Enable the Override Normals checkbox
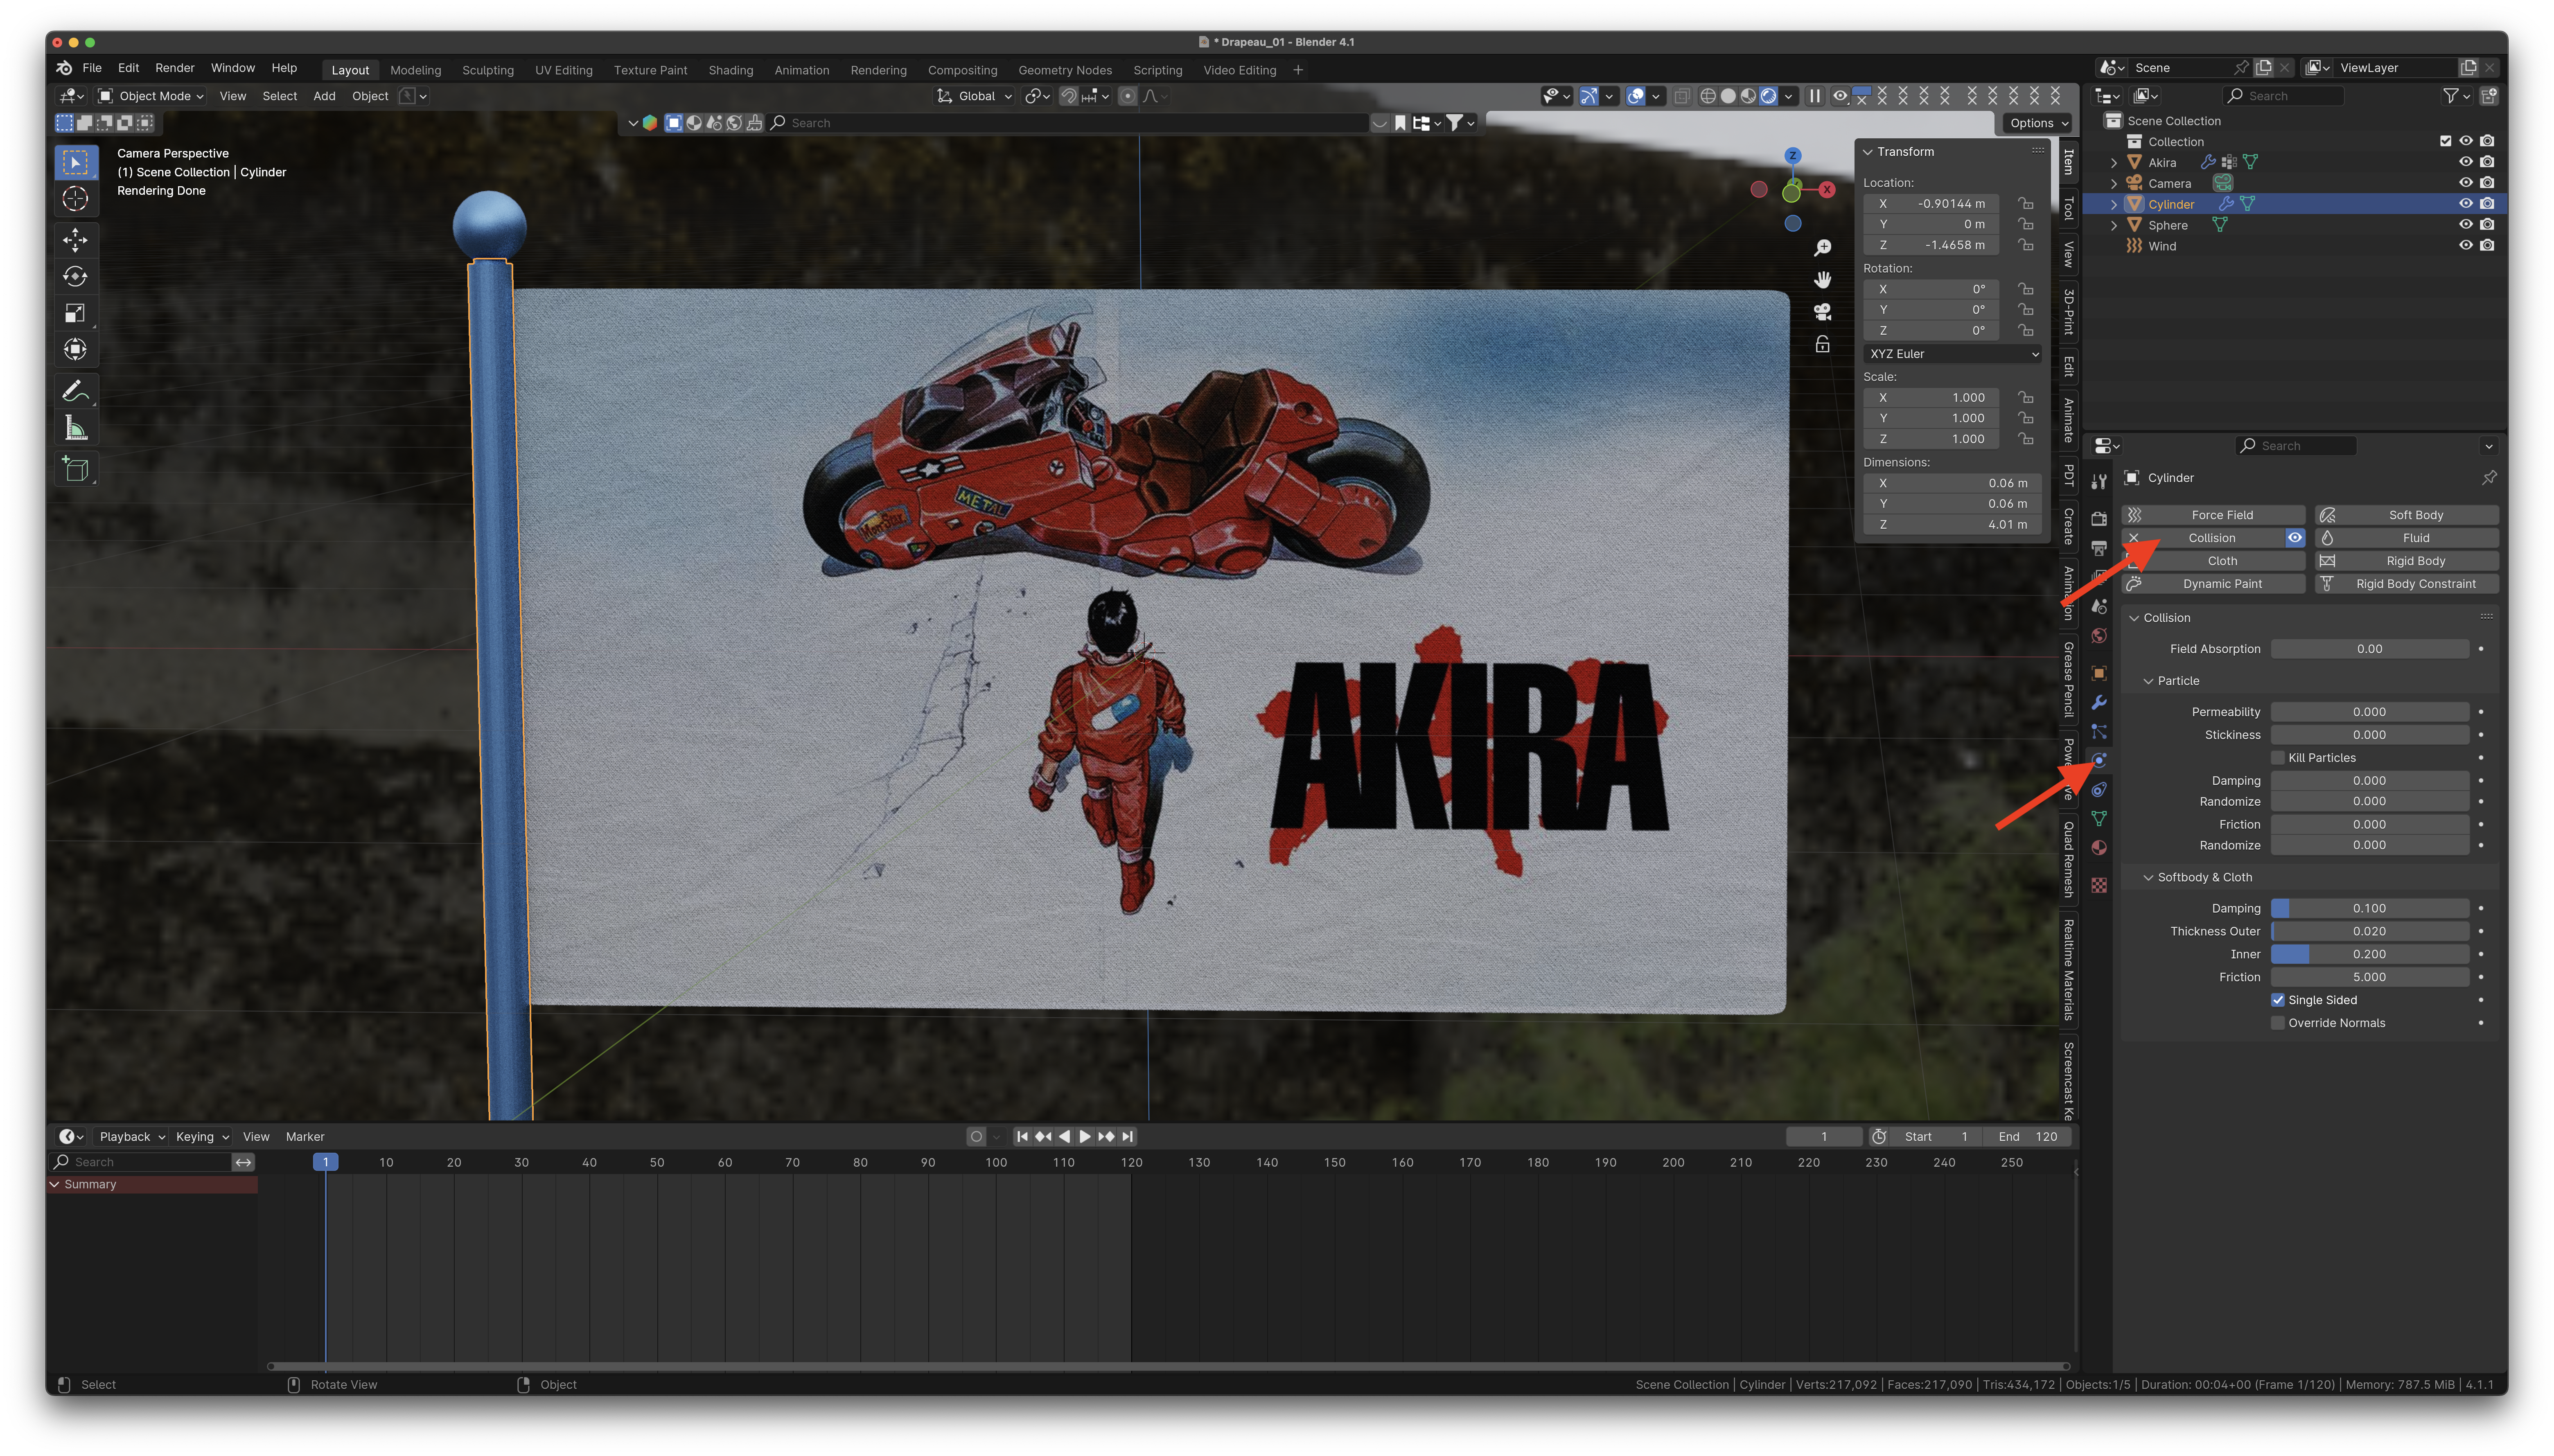Viewport: 2554px width, 1456px height. (2278, 1023)
